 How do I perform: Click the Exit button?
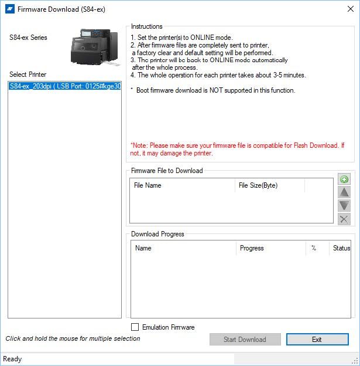coord(317,340)
